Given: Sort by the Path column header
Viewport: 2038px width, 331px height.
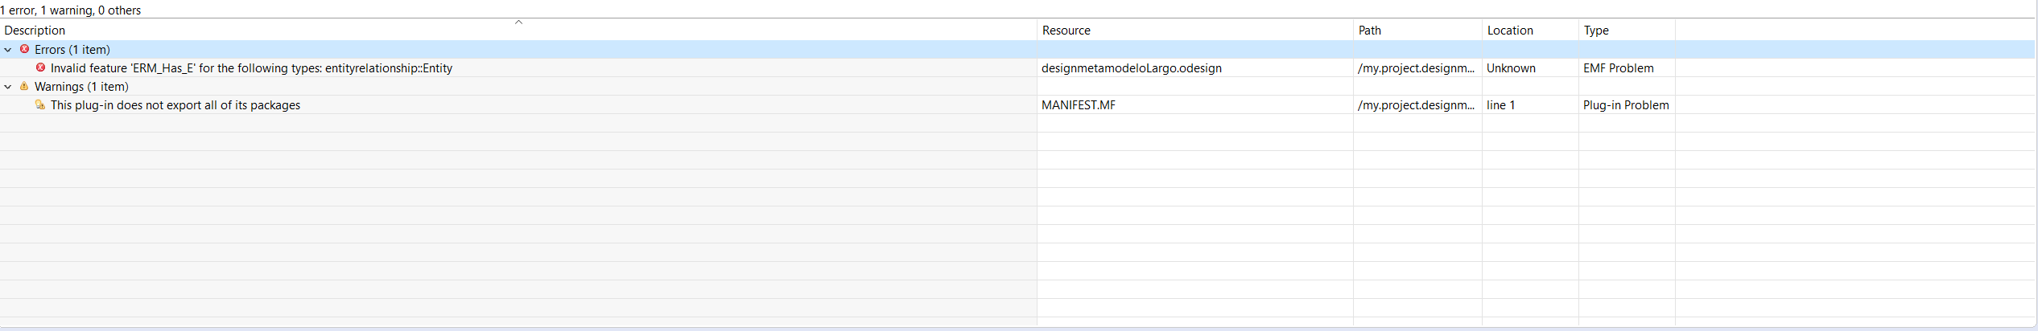Looking at the screenshot, I should tap(1417, 31).
